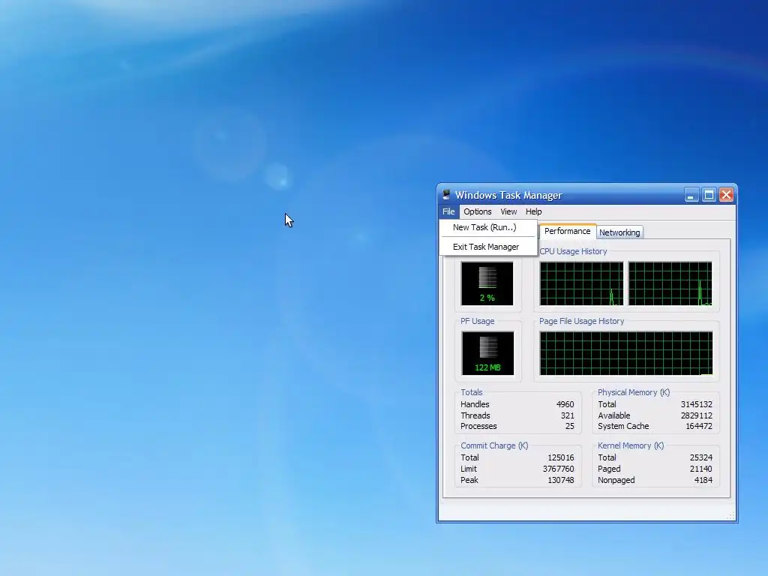
Task: Click Commit Charge Total value 125016
Action: click(560, 458)
